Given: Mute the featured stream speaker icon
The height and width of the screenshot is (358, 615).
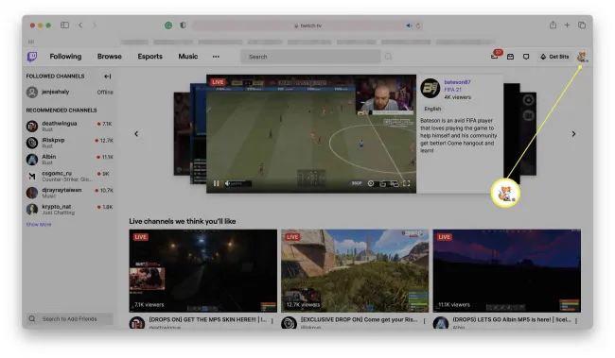Looking at the screenshot, I should coord(227,183).
